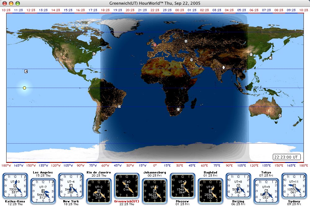310x212 pixels.
Task: Select the 135°E longitude label
Action: tap(266, 165)
